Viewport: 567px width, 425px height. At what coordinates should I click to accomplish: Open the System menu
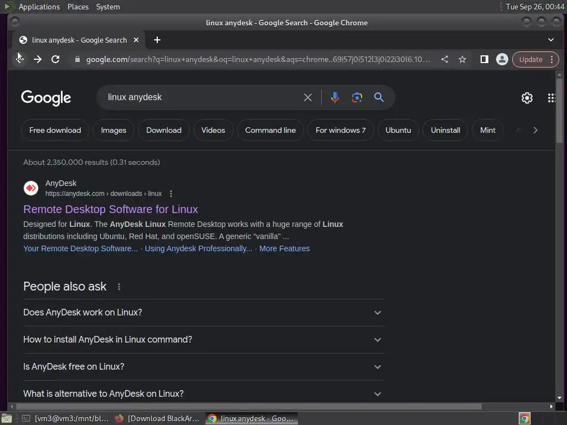tap(108, 7)
